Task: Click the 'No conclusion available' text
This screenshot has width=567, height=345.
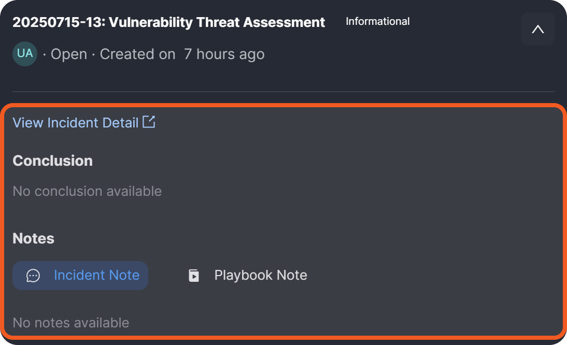Action: [87, 191]
